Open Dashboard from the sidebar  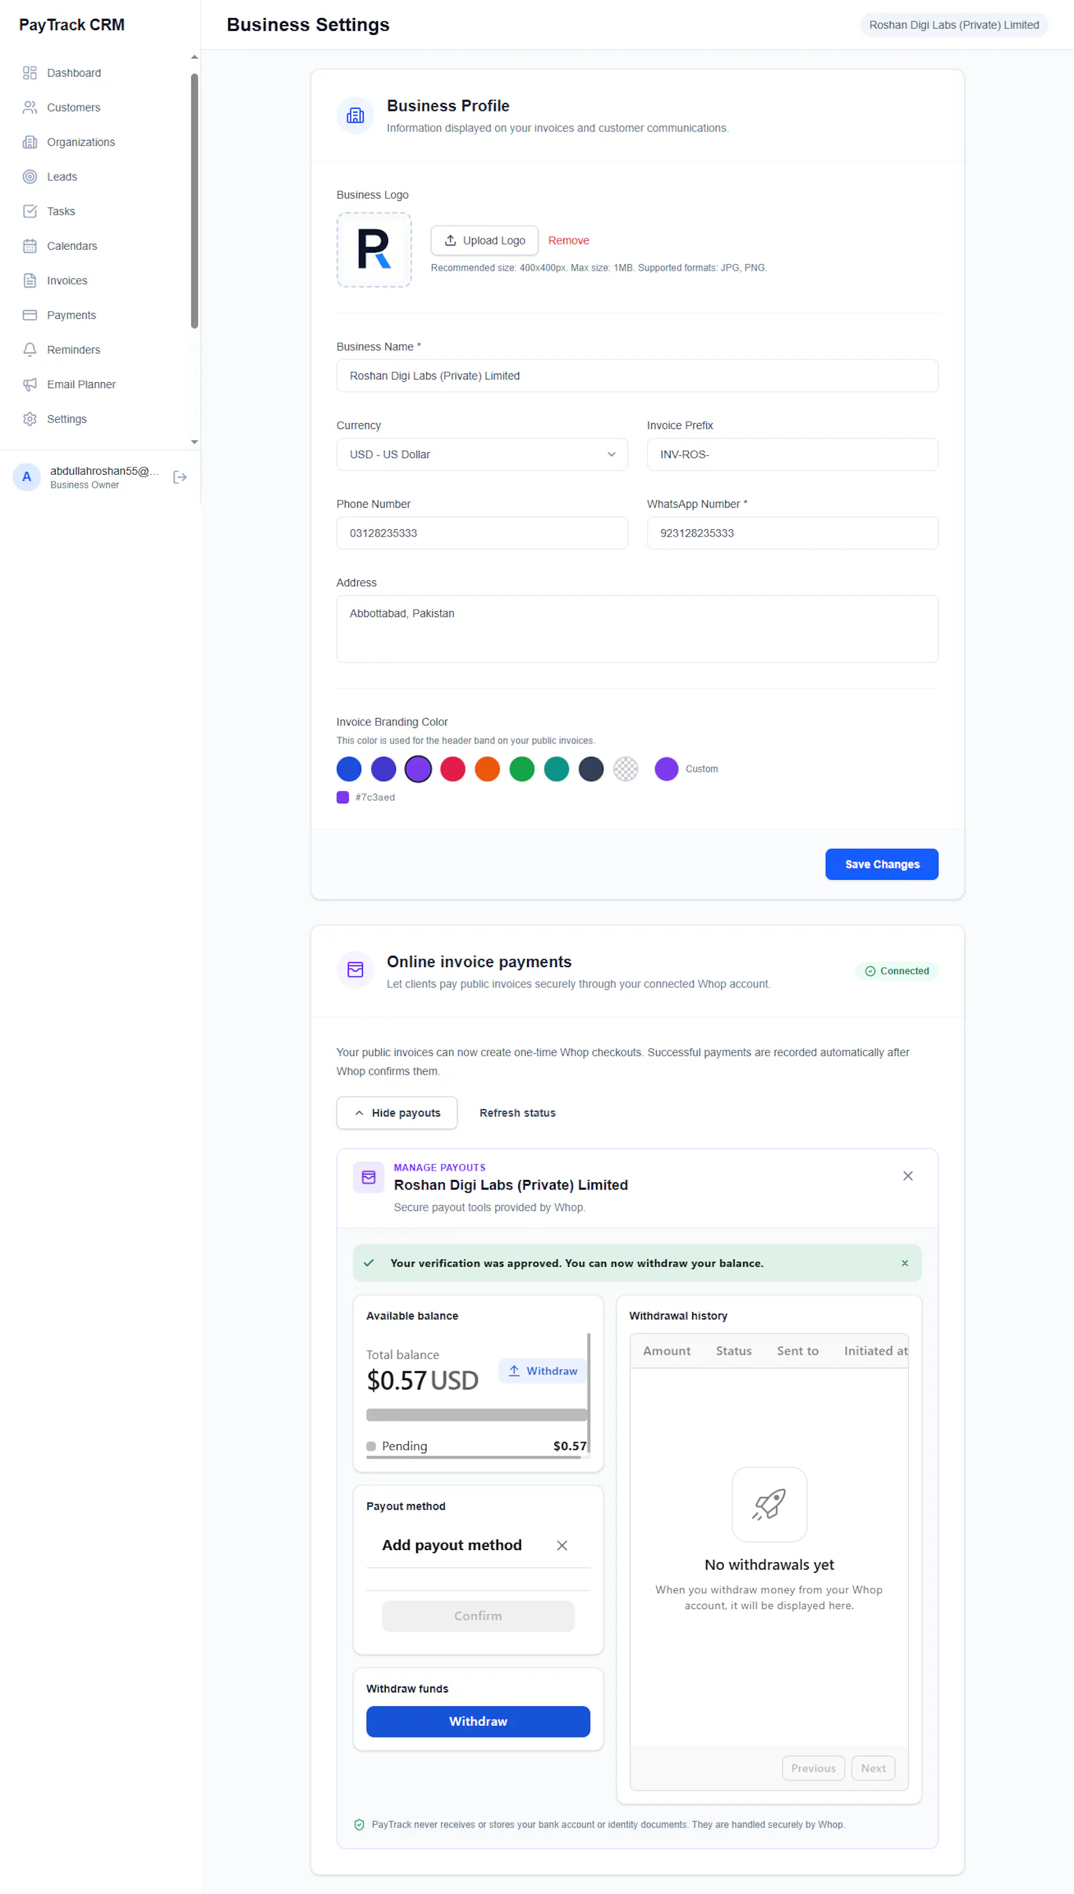tap(74, 73)
